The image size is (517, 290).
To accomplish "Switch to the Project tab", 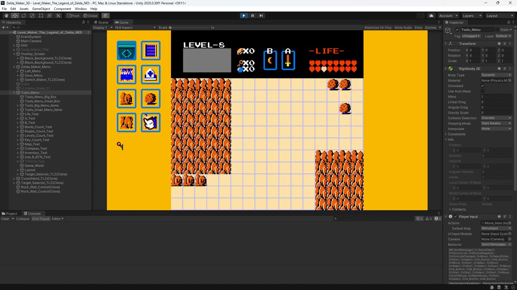I will (9, 213).
